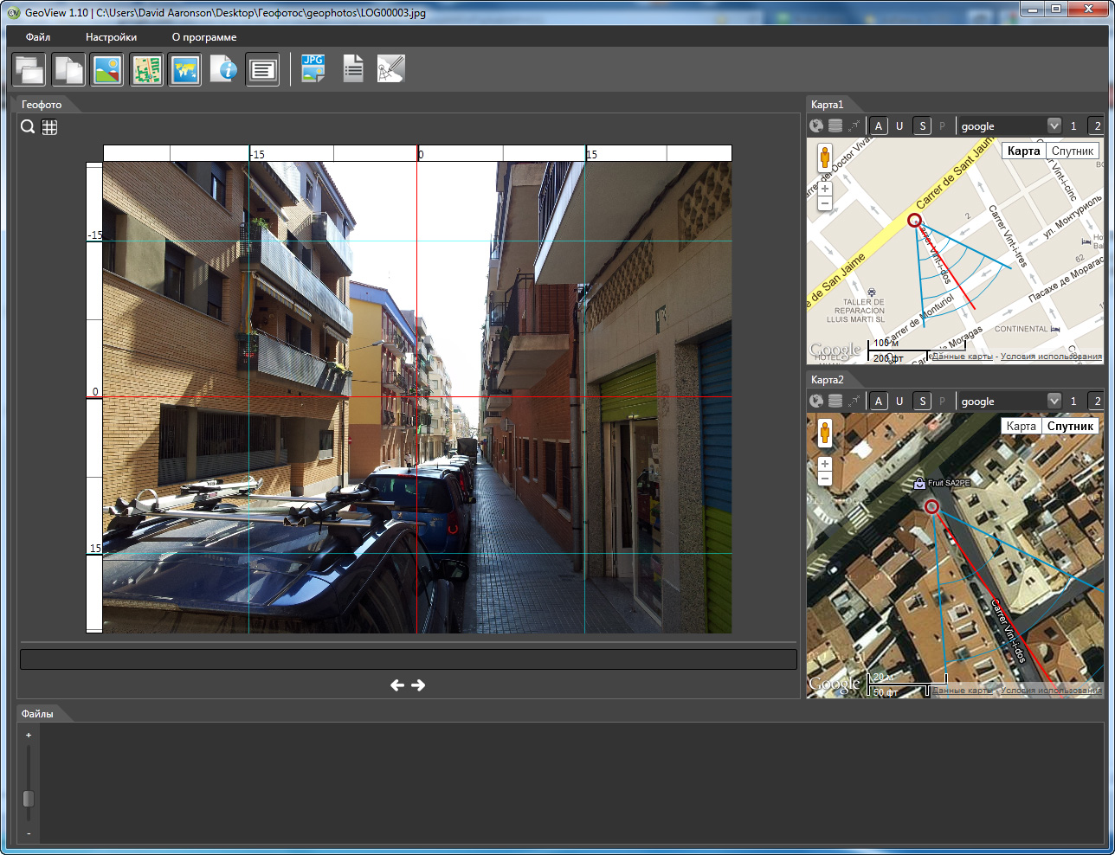Zoom in on the Карта1 map
This screenshot has height=855, width=1115.
click(825, 189)
